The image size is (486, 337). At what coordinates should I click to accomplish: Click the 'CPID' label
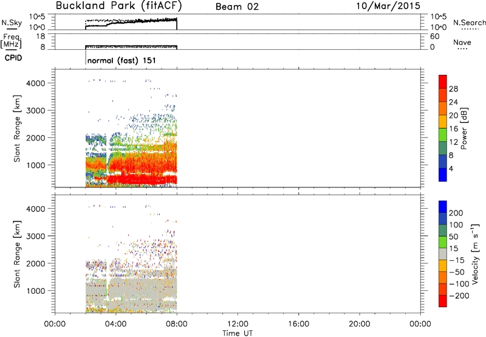pos(13,58)
